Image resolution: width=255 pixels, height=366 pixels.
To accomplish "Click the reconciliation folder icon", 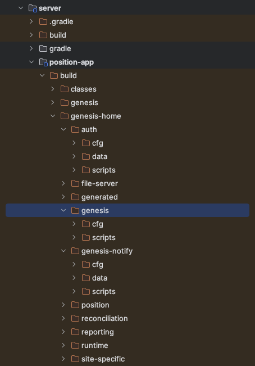I will pyautogui.click(x=75, y=318).
